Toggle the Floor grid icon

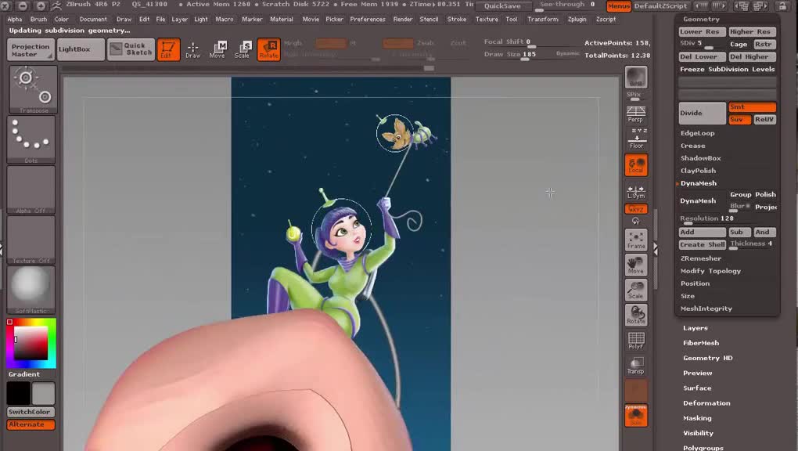tap(635, 139)
